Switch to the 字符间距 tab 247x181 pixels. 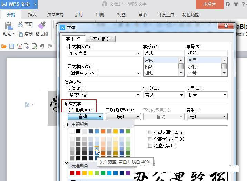click(100, 39)
